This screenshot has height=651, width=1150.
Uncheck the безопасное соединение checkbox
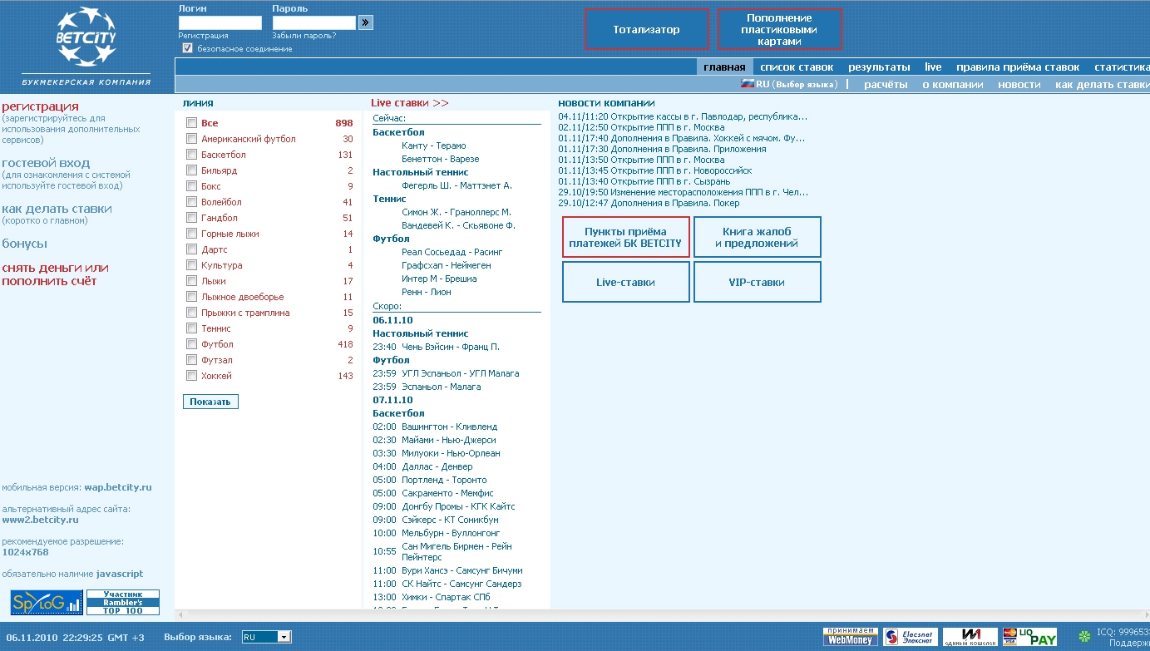pos(187,48)
